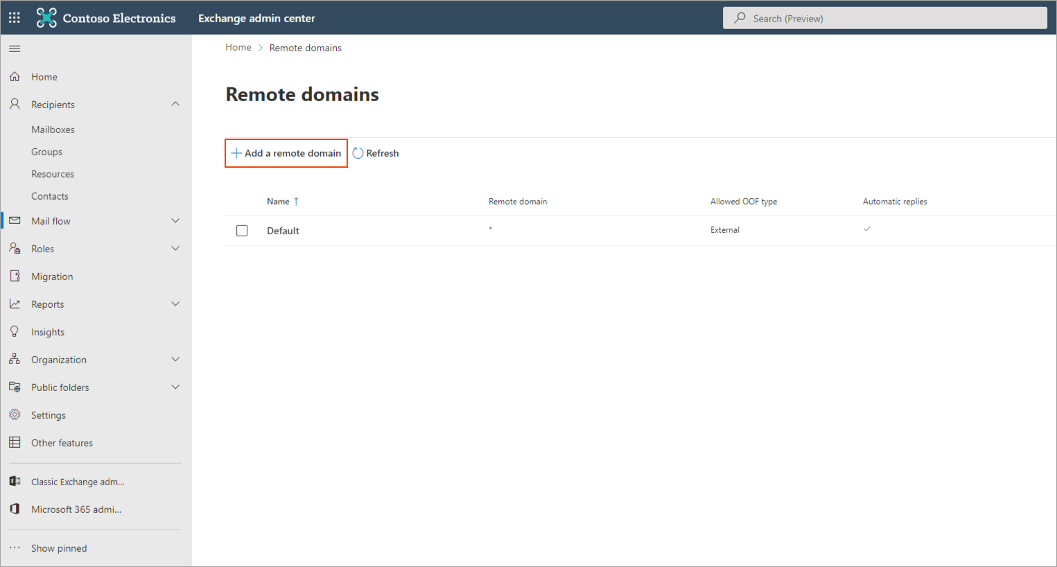Image resolution: width=1057 pixels, height=567 pixels.
Task: Collapse the Recipients section chevron
Action: [175, 104]
